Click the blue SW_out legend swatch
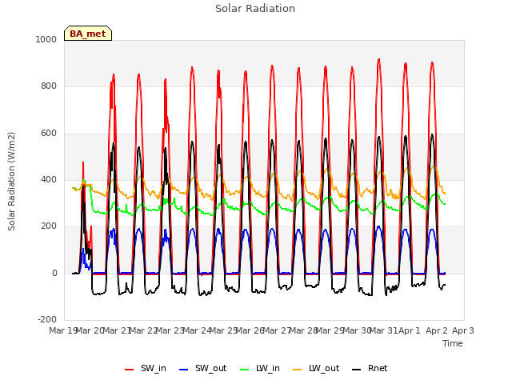 [x=184, y=370]
